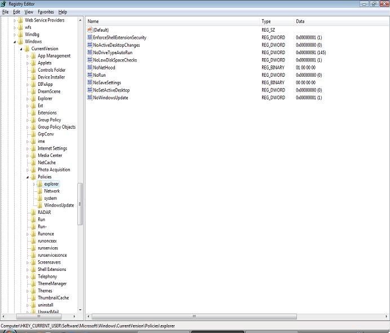Click the tree pane scroll down arrow
390x333 pixels.
80,310
